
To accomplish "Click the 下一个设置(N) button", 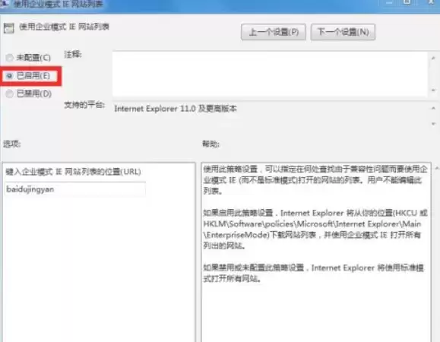I will 343,32.
